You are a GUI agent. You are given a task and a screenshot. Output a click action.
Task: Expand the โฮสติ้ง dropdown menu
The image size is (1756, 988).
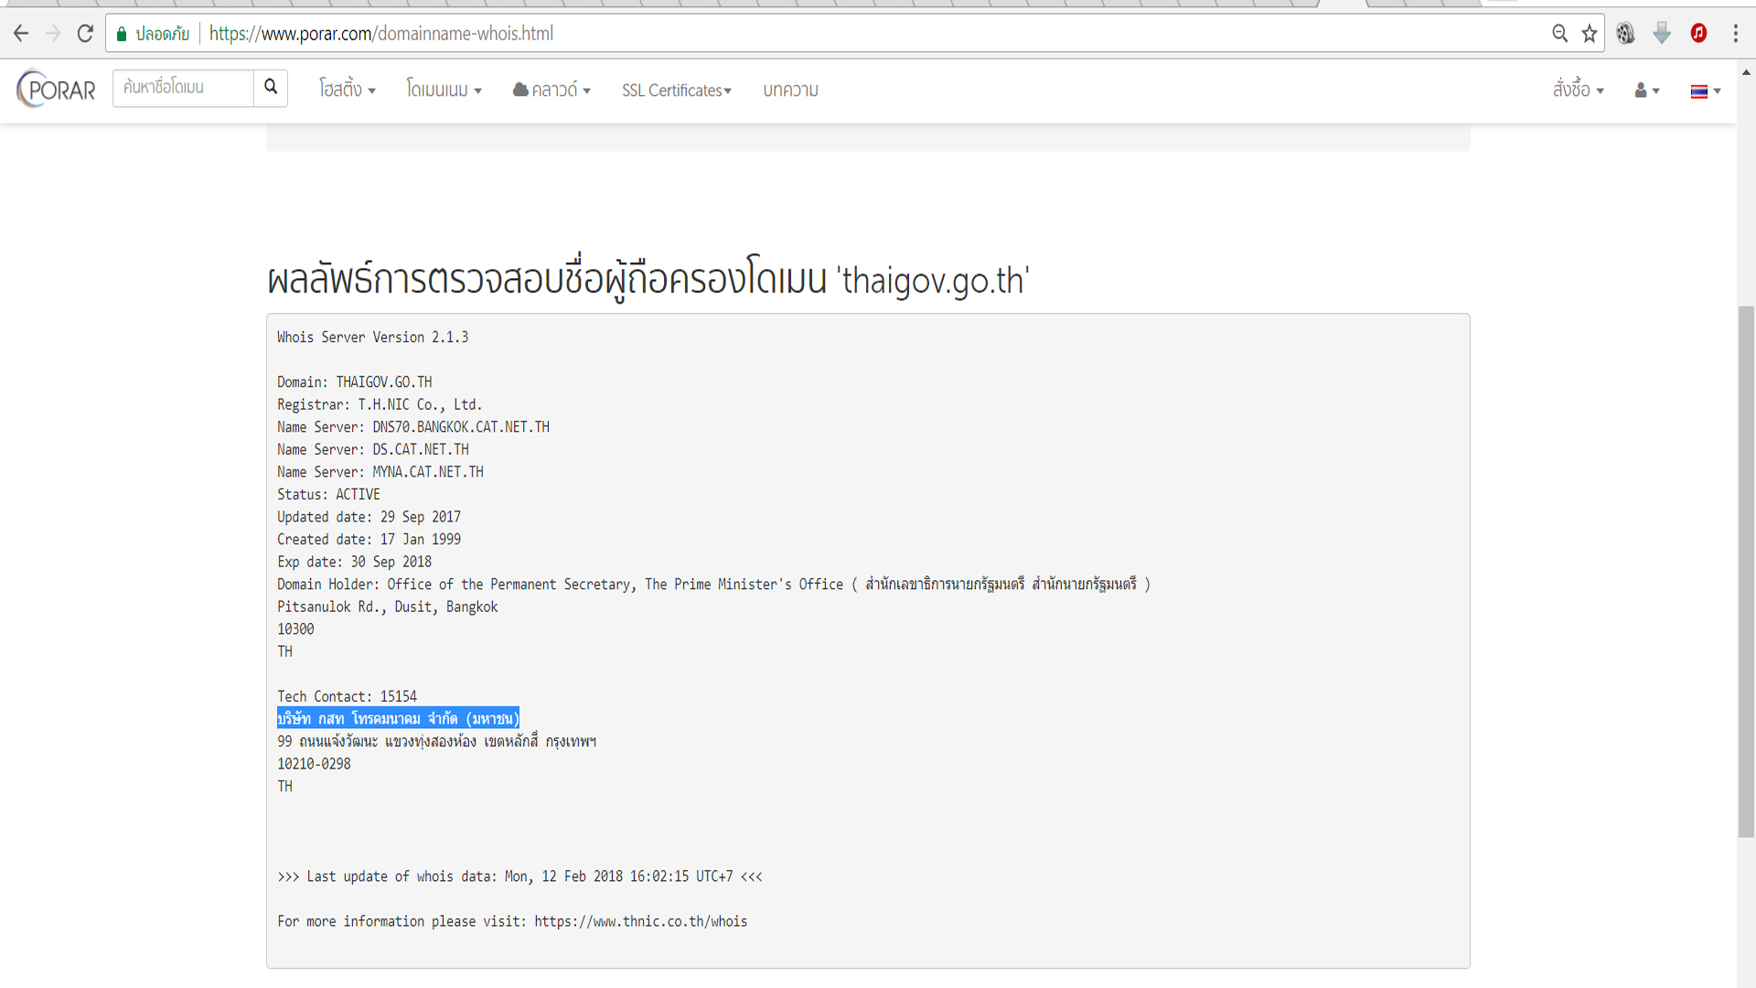(x=347, y=90)
